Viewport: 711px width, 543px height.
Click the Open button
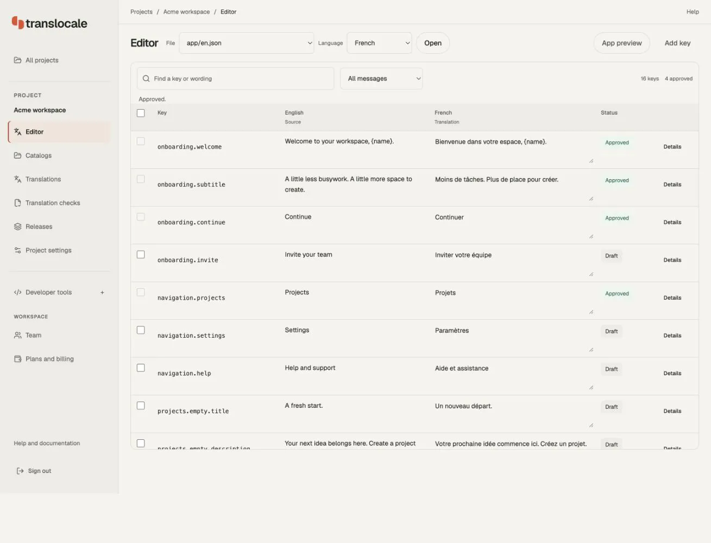[433, 43]
